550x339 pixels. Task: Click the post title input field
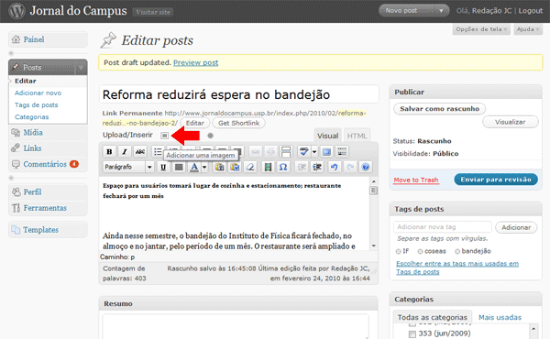pos(239,94)
